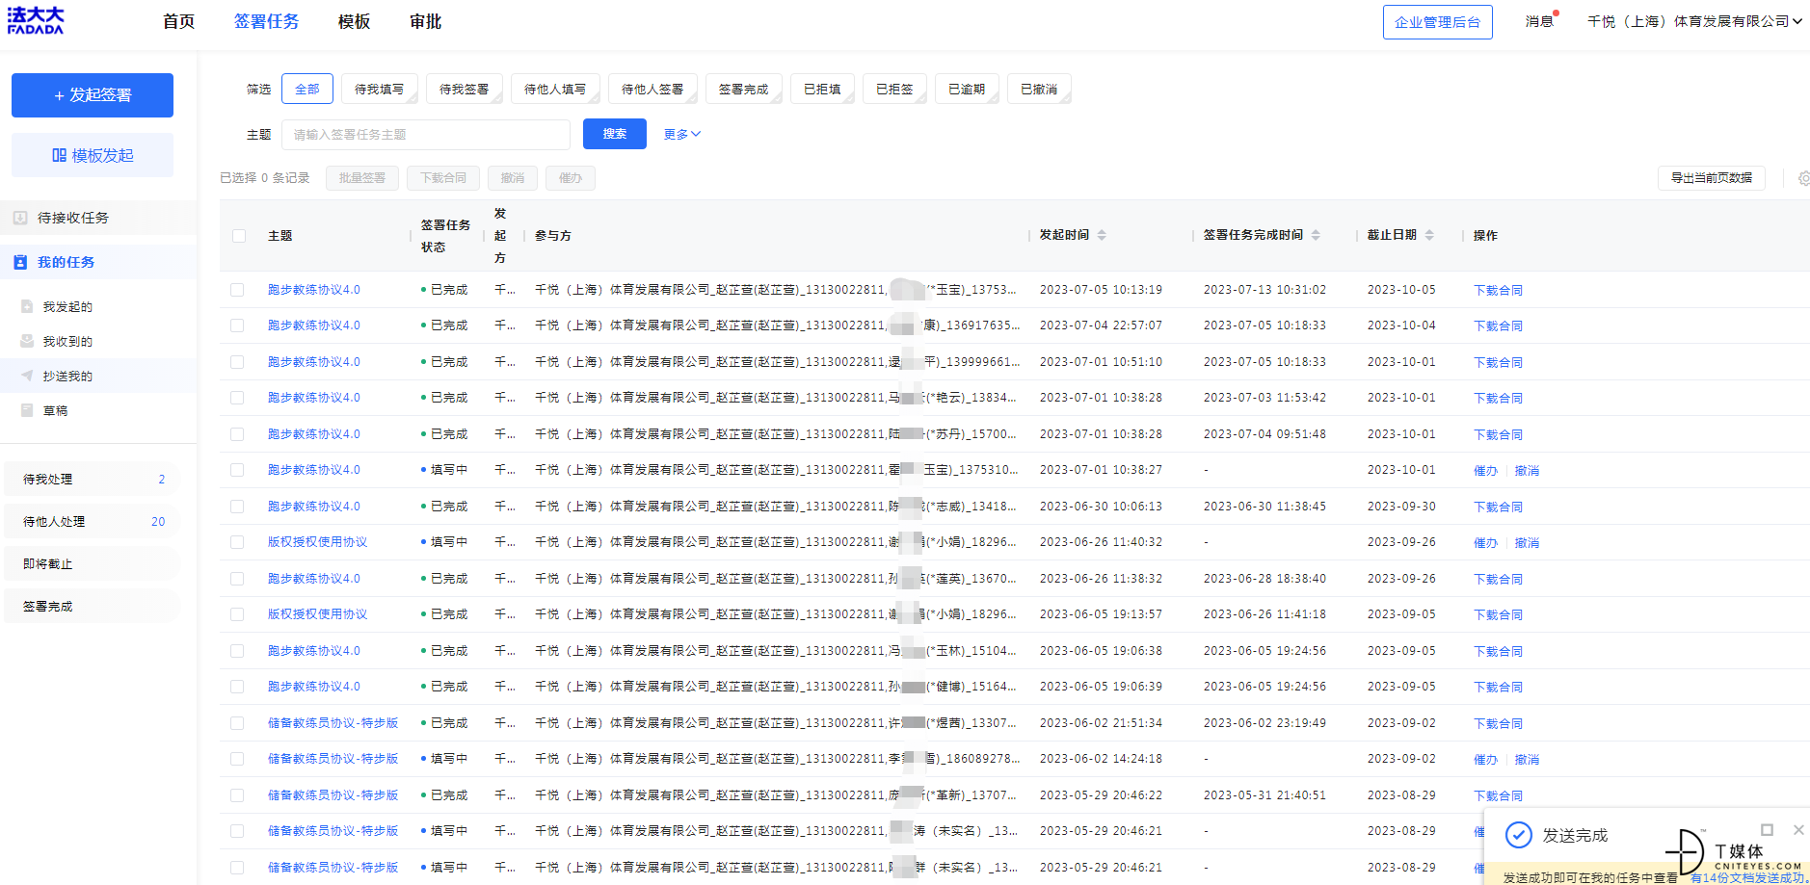Check row dated 2023-07-01 10:51:10
Image resolution: width=1810 pixels, height=885 pixels.
(237, 362)
